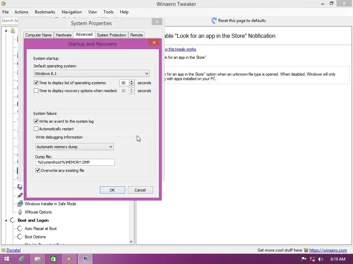
Task: Open the Help menu
Action: pos(124,12)
